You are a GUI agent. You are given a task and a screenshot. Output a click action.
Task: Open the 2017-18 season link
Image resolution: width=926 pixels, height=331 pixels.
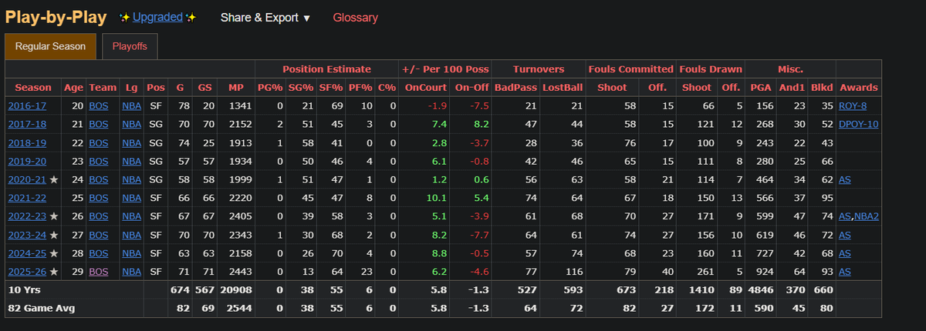pyautogui.click(x=26, y=125)
